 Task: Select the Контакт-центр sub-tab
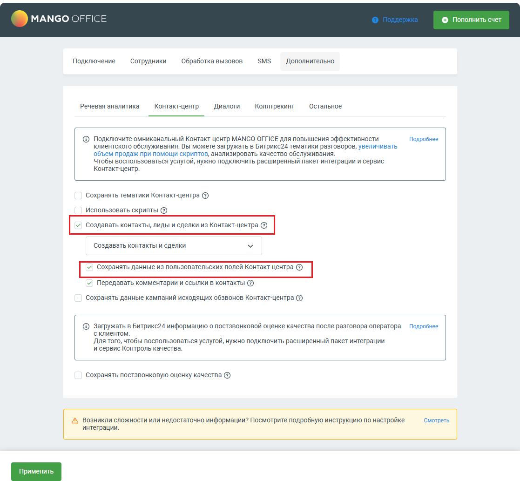(x=176, y=107)
